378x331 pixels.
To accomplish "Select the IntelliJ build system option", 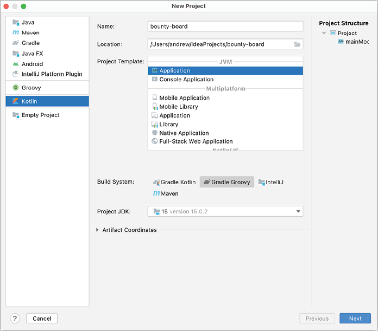I will (x=271, y=183).
